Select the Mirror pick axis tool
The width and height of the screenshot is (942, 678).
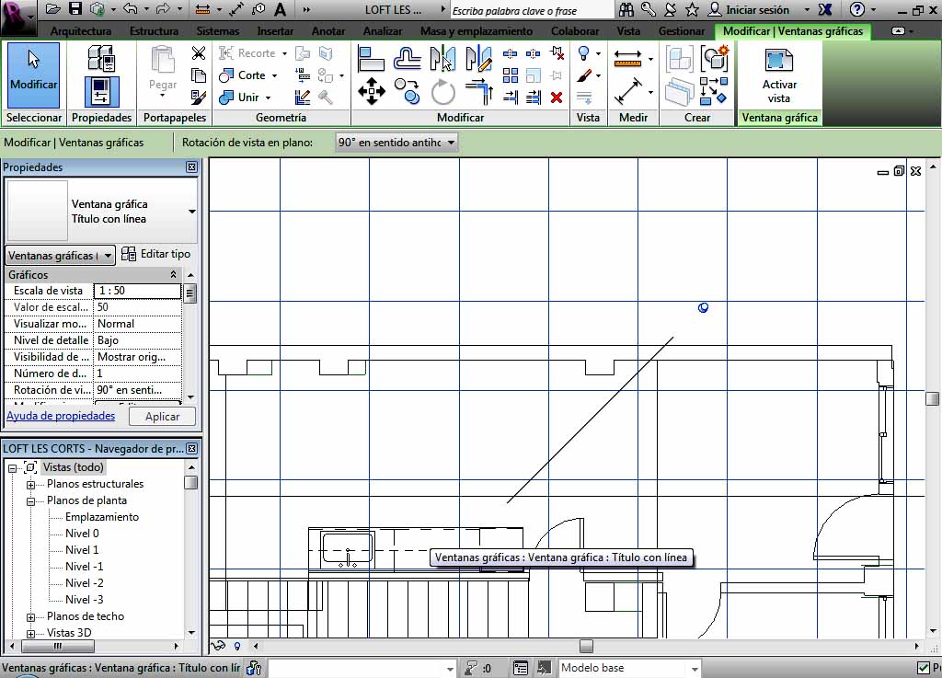click(442, 59)
